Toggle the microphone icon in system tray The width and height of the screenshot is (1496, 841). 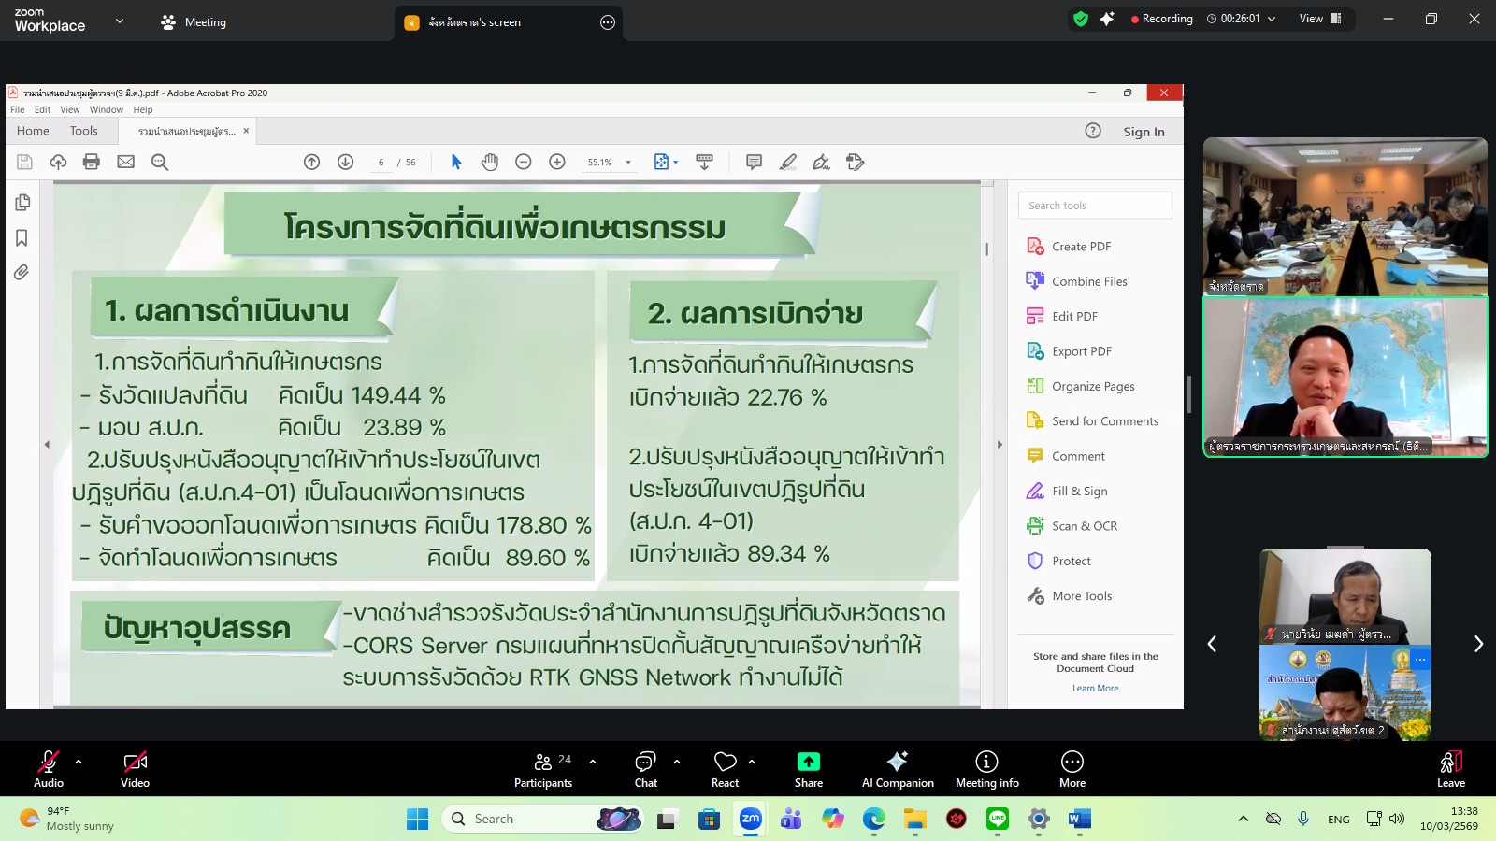pyautogui.click(x=1303, y=819)
